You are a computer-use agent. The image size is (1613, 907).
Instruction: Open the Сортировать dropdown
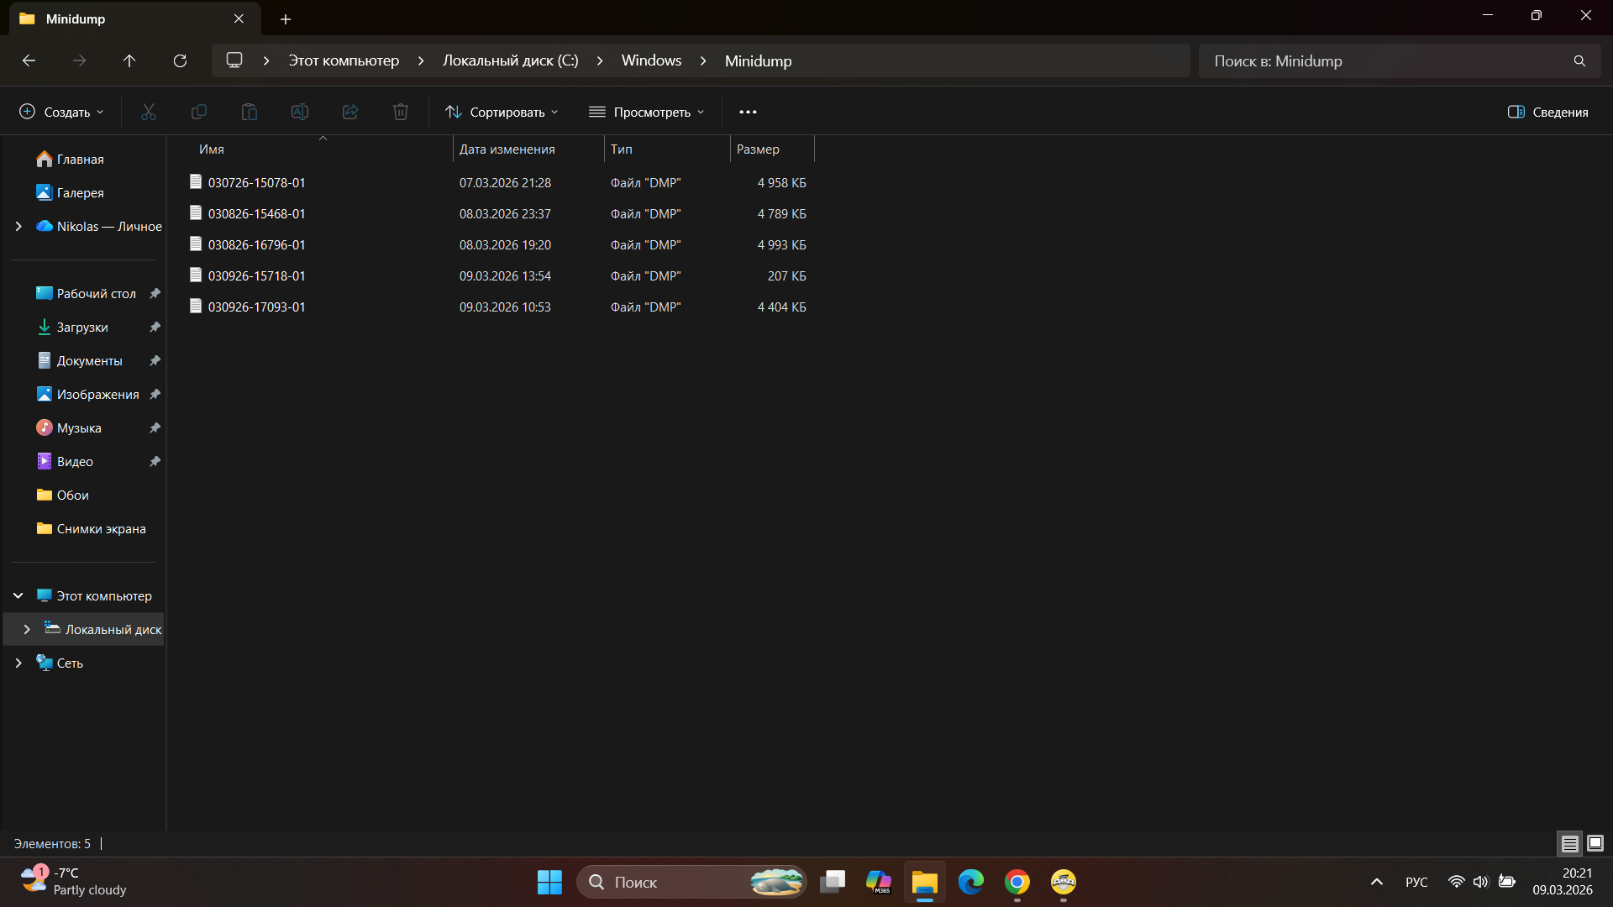coord(502,112)
